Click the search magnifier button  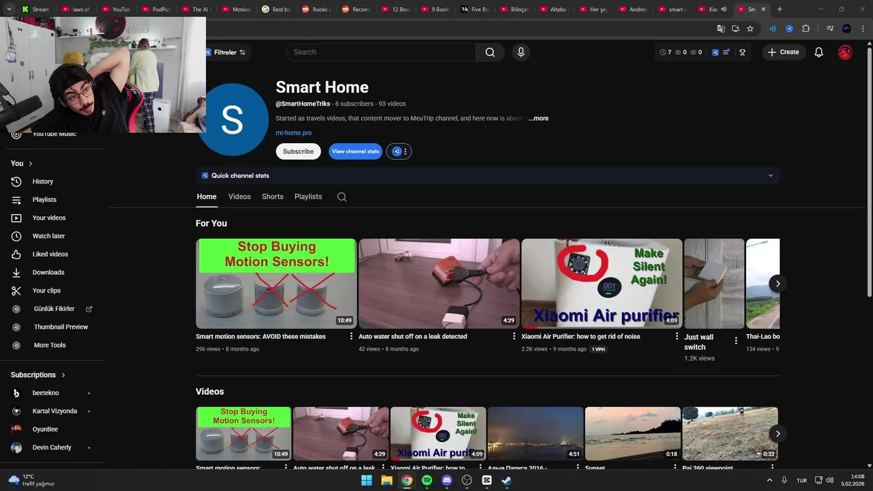[x=490, y=52]
